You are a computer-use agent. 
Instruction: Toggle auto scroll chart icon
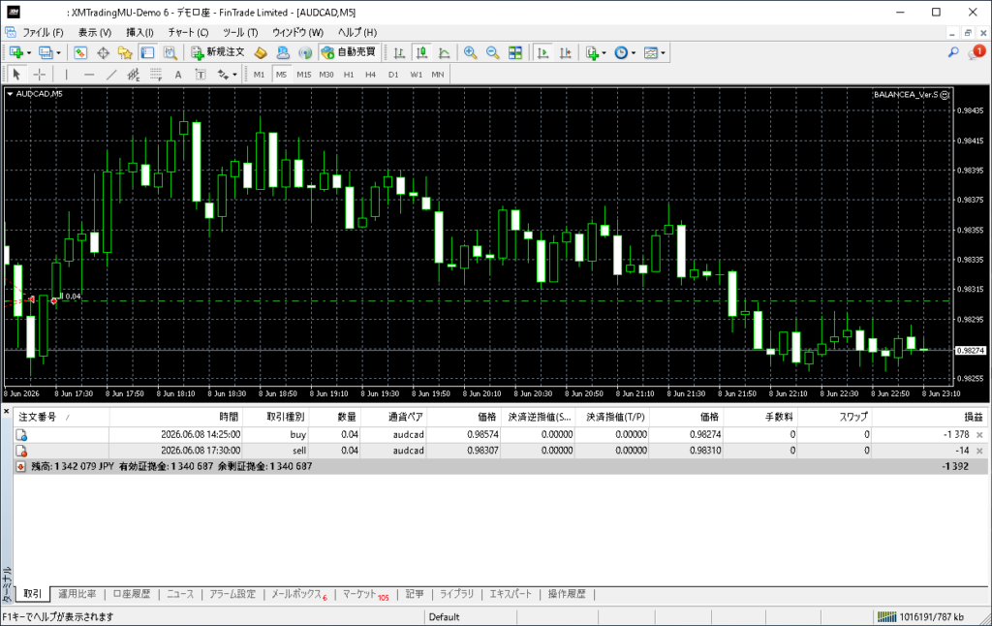point(542,52)
